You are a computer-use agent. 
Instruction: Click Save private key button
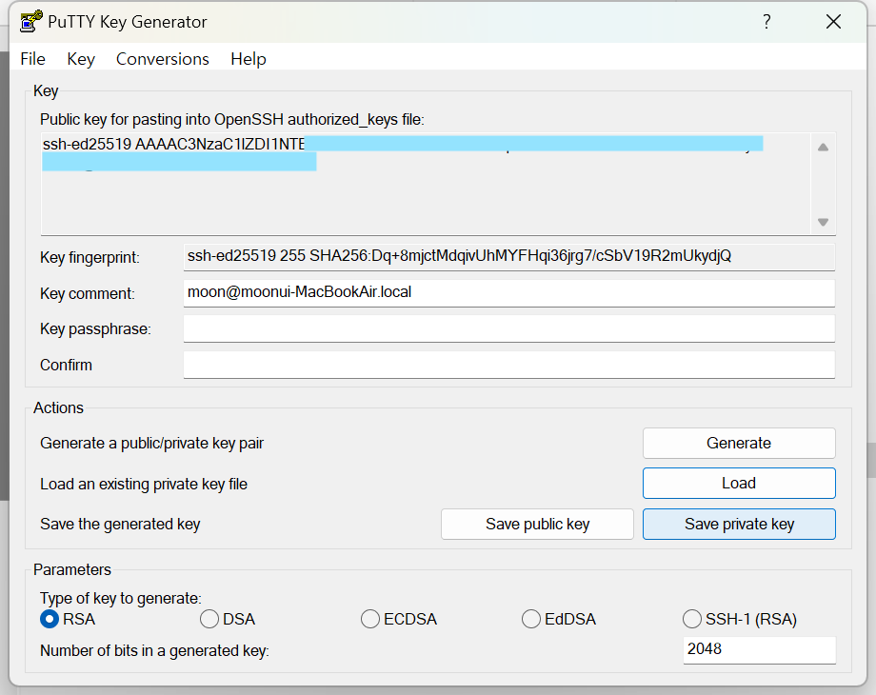click(x=739, y=524)
